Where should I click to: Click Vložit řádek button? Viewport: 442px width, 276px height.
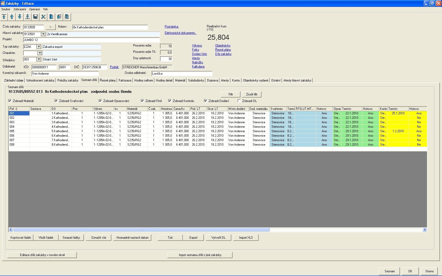[x=46, y=238]
